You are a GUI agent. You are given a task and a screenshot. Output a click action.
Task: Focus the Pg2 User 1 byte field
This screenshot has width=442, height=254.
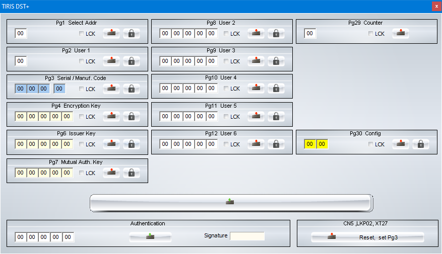[x=21, y=61]
